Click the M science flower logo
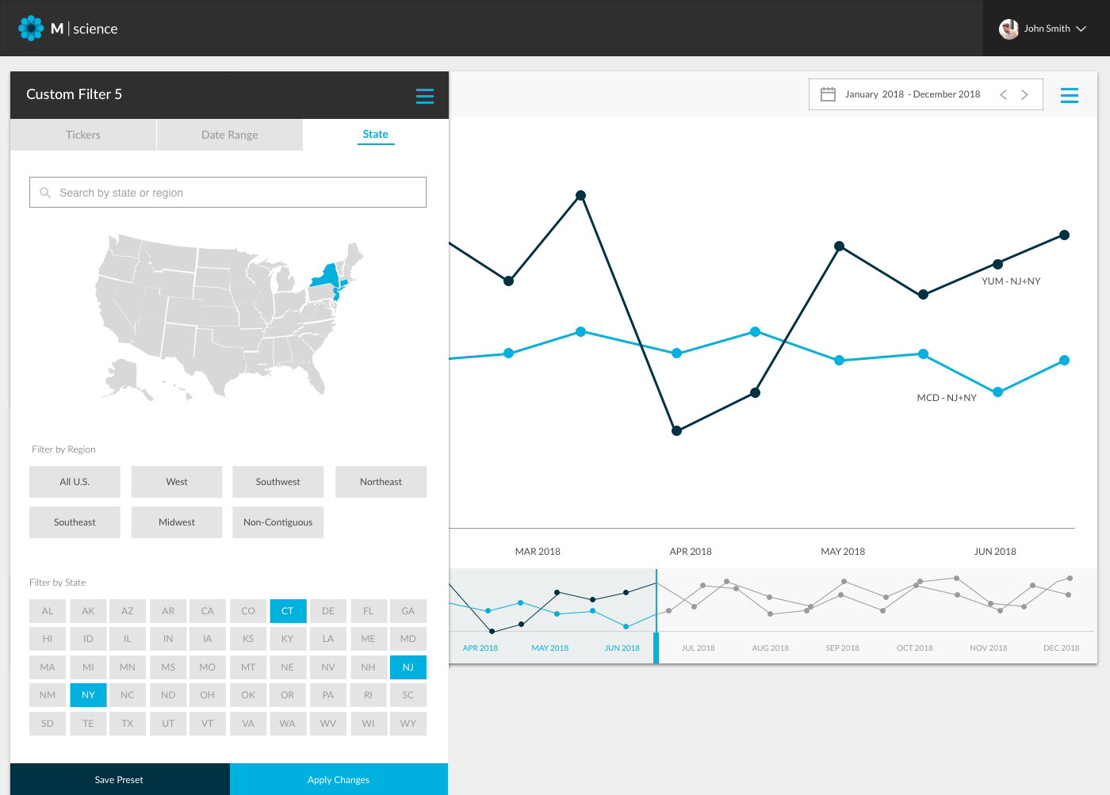 30,28
